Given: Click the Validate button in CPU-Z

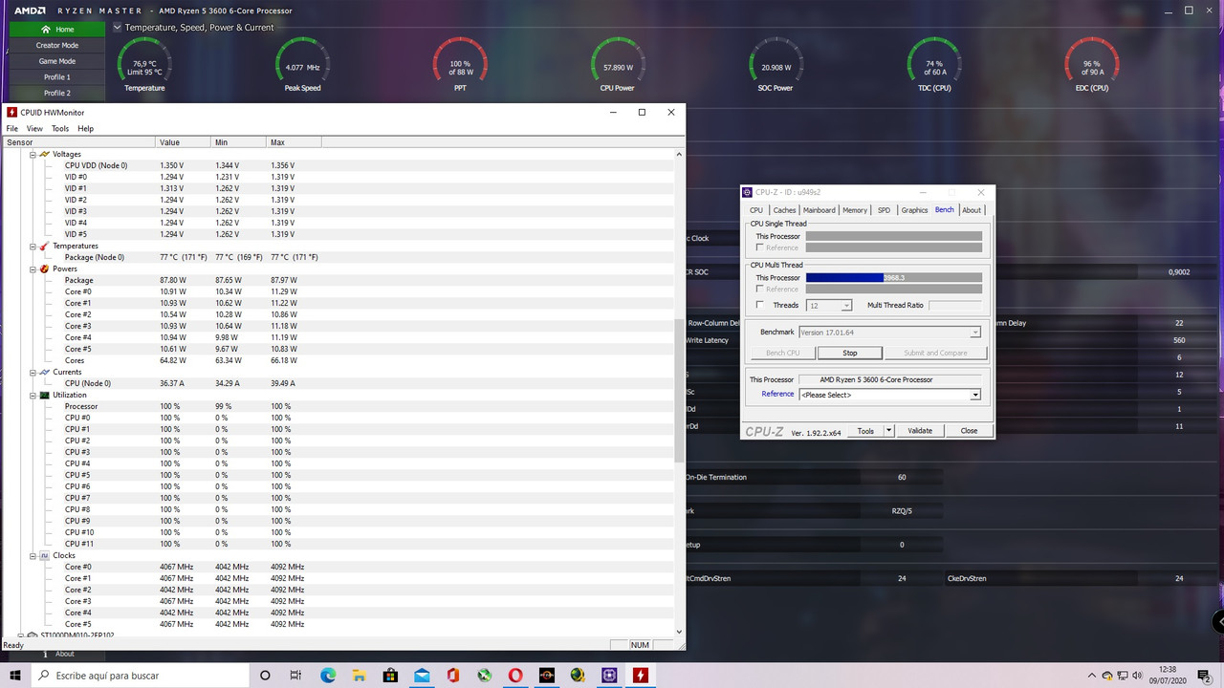Looking at the screenshot, I should click(x=920, y=431).
